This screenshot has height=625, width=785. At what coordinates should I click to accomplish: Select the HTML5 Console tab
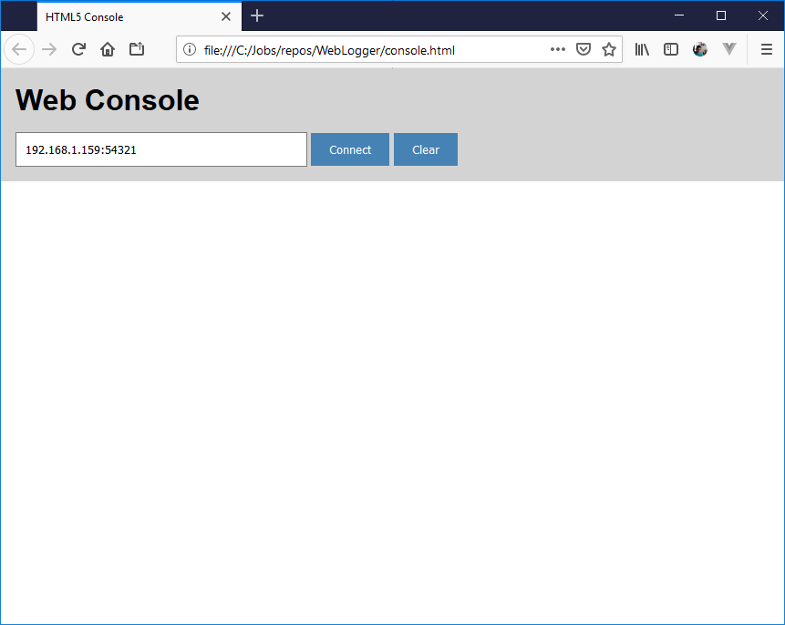point(128,16)
